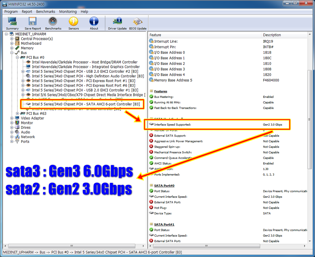Click the 'Ports Implemented:' row
The image size is (315, 257).
tap(228, 174)
